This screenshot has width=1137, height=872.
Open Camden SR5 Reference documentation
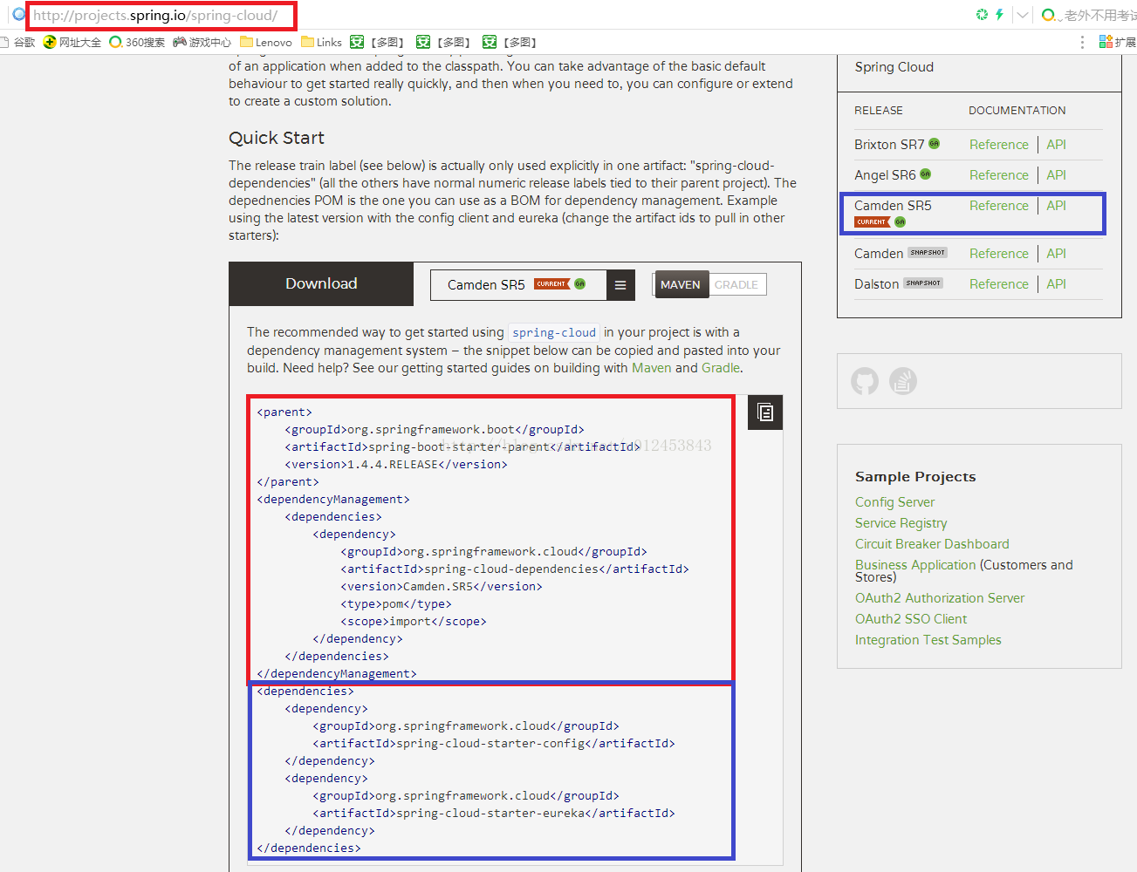pos(999,206)
